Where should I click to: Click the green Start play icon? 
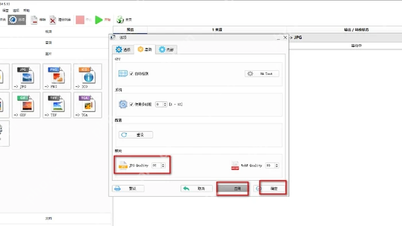point(99,19)
